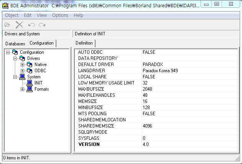242x164 pixels.
Task: Expand the ODBC drivers node
Action: click(22, 71)
